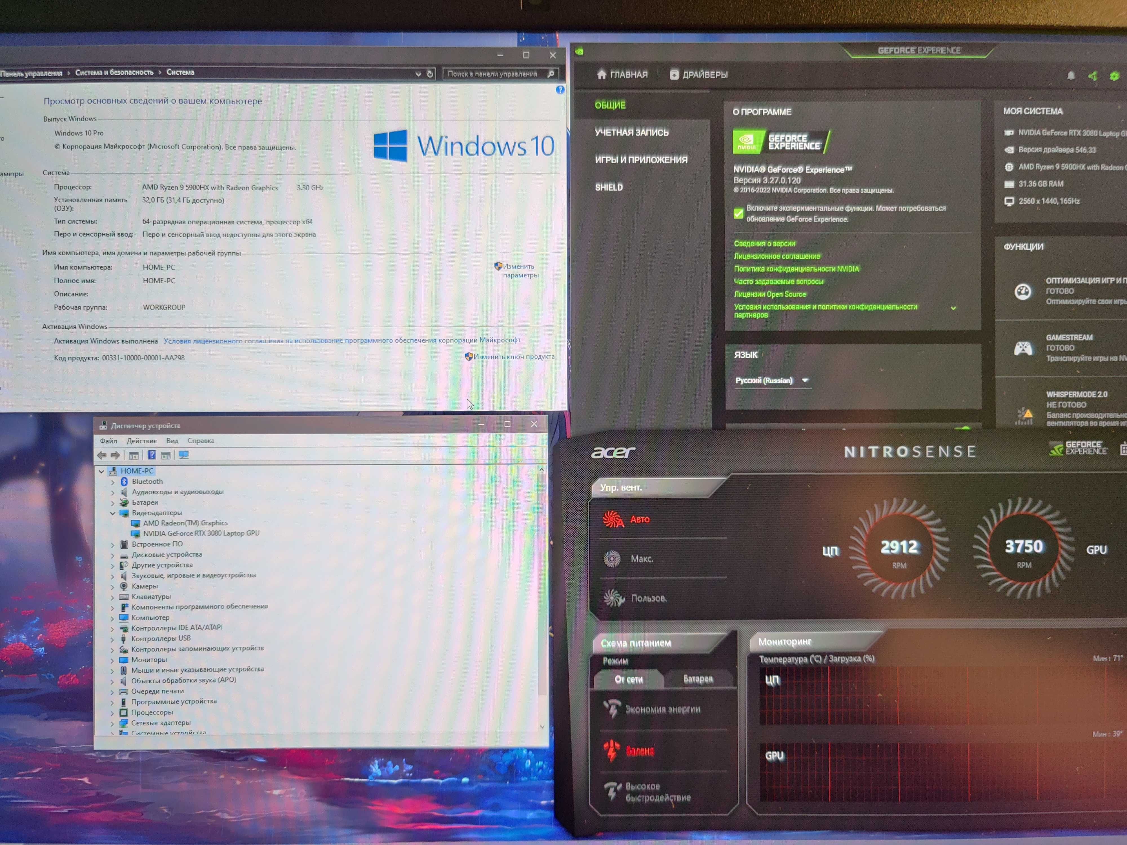Expand the Батареи tree node
The image size is (1127, 845).
click(113, 503)
